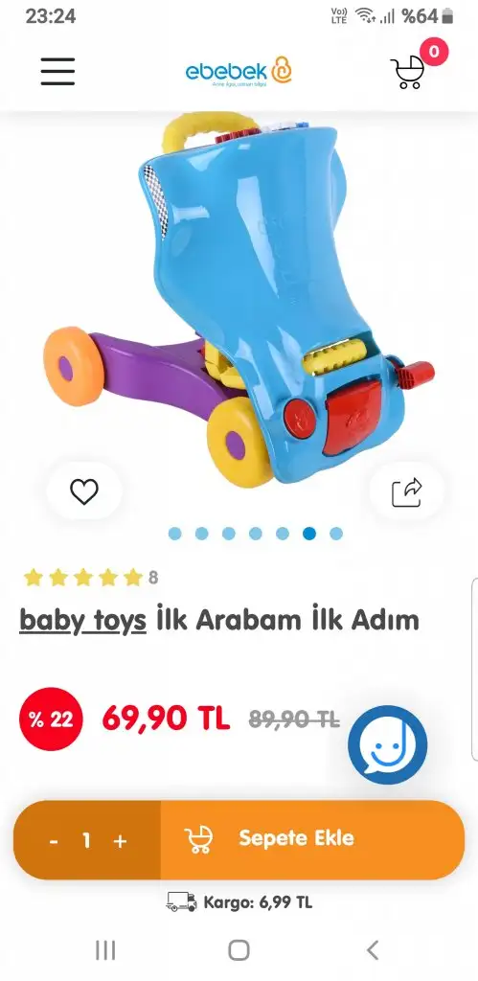The image size is (478, 981).
Task: Open the hamburger menu
Action: [57, 71]
